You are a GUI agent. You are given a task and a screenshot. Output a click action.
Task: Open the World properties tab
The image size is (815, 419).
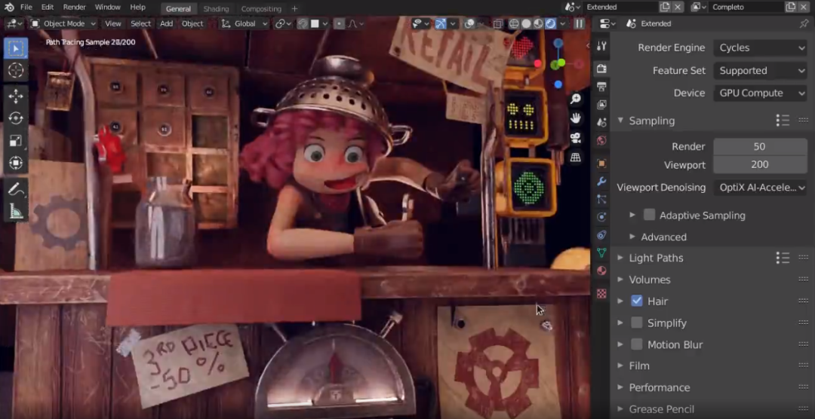click(601, 140)
